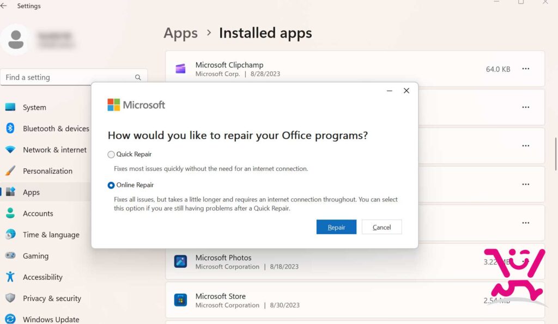Click the Apps breadcrumb link
The height and width of the screenshot is (324, 558).
180,33
